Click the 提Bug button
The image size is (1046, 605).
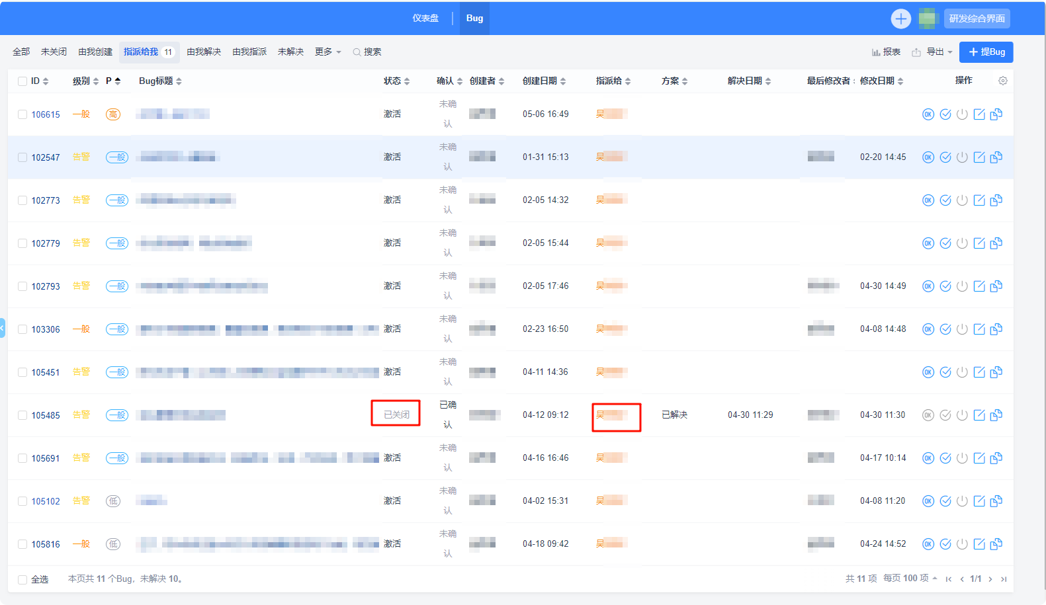[x=986, y=52]
